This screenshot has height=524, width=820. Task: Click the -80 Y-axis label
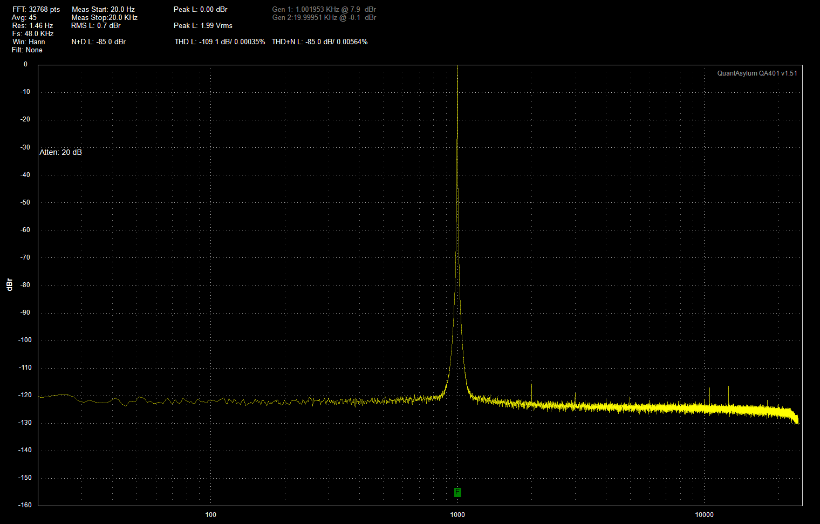[25, 285]
